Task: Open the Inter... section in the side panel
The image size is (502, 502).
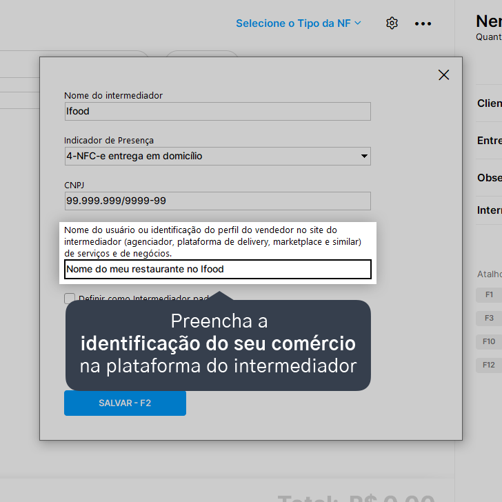Action: tap(489, 210)
